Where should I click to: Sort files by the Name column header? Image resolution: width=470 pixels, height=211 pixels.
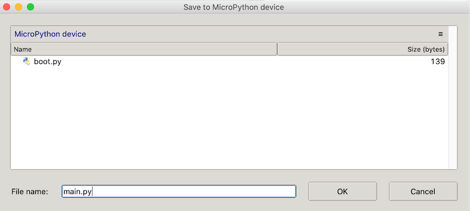(x=144, y=49)
